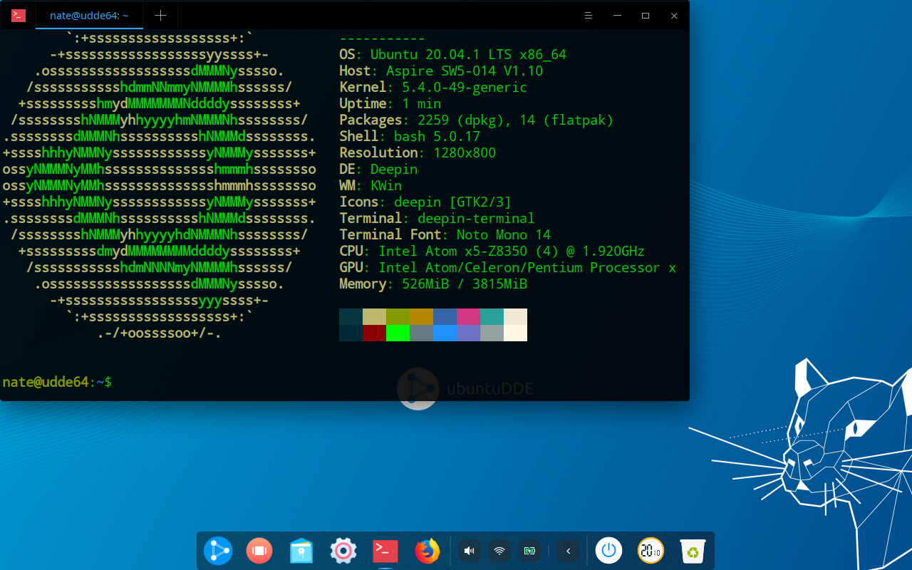912x570 pixels.
Task: Click the nate@udde64:~$ shell prompt
Action: pos(57,382)
